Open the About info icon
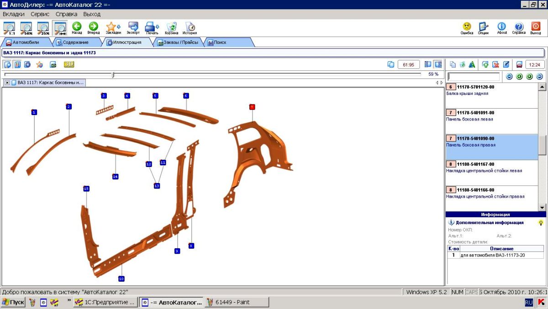 click(x=502, y=28)
